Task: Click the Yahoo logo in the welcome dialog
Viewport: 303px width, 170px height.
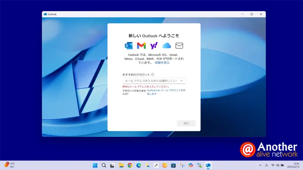Action: point(154,46)
